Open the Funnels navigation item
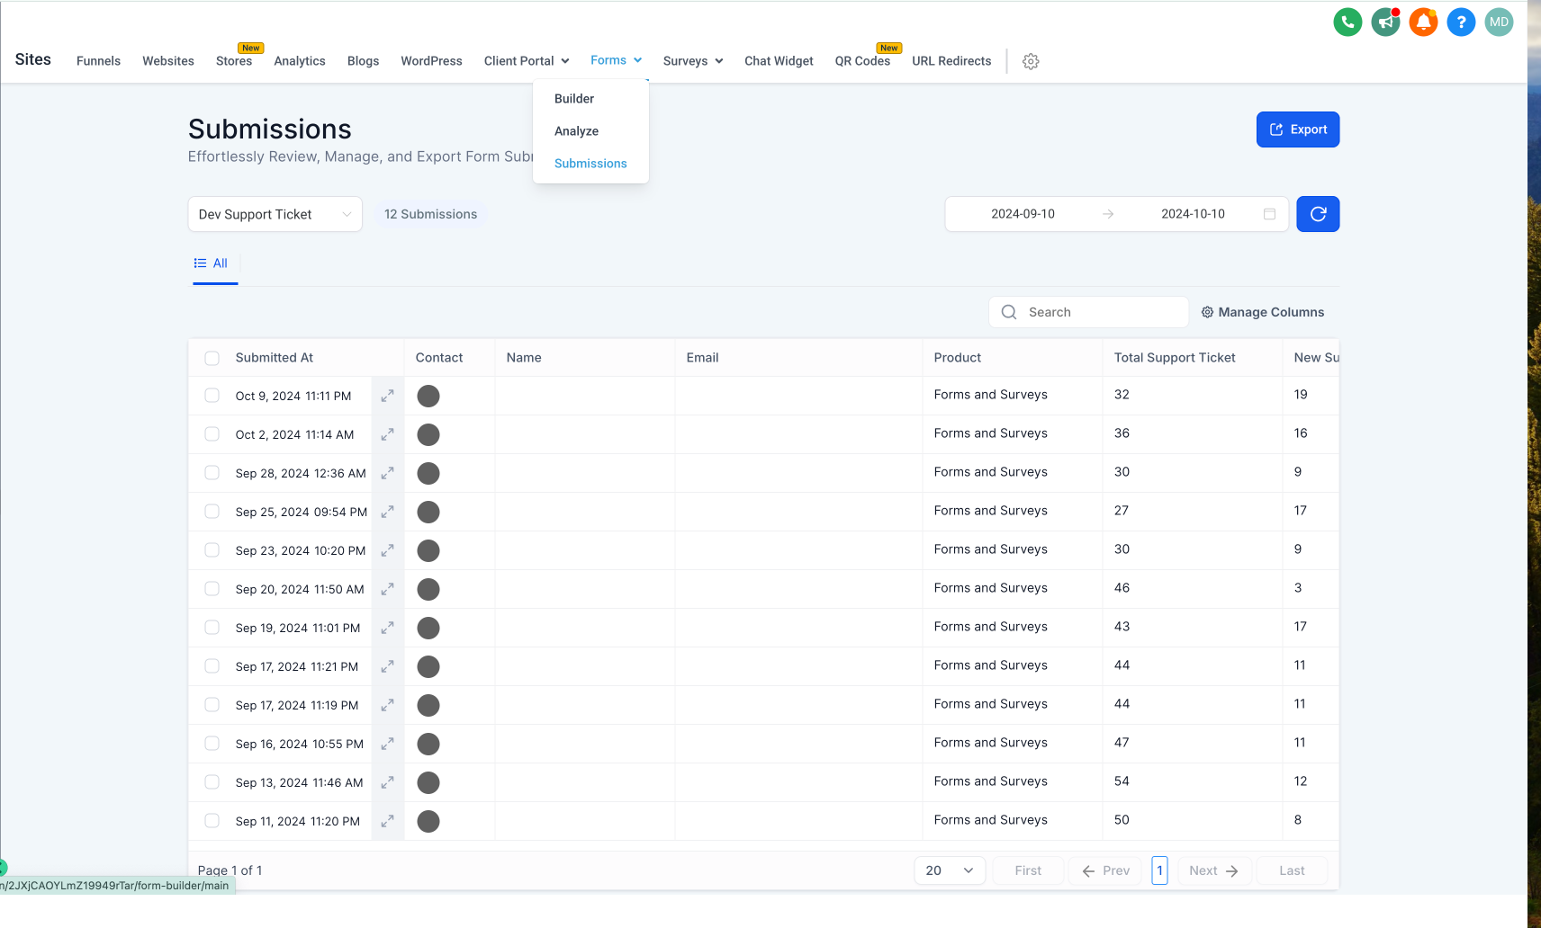 pos(98,61)
